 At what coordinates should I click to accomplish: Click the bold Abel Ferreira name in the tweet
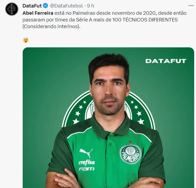pyautogui.click(x=38, y=13)
